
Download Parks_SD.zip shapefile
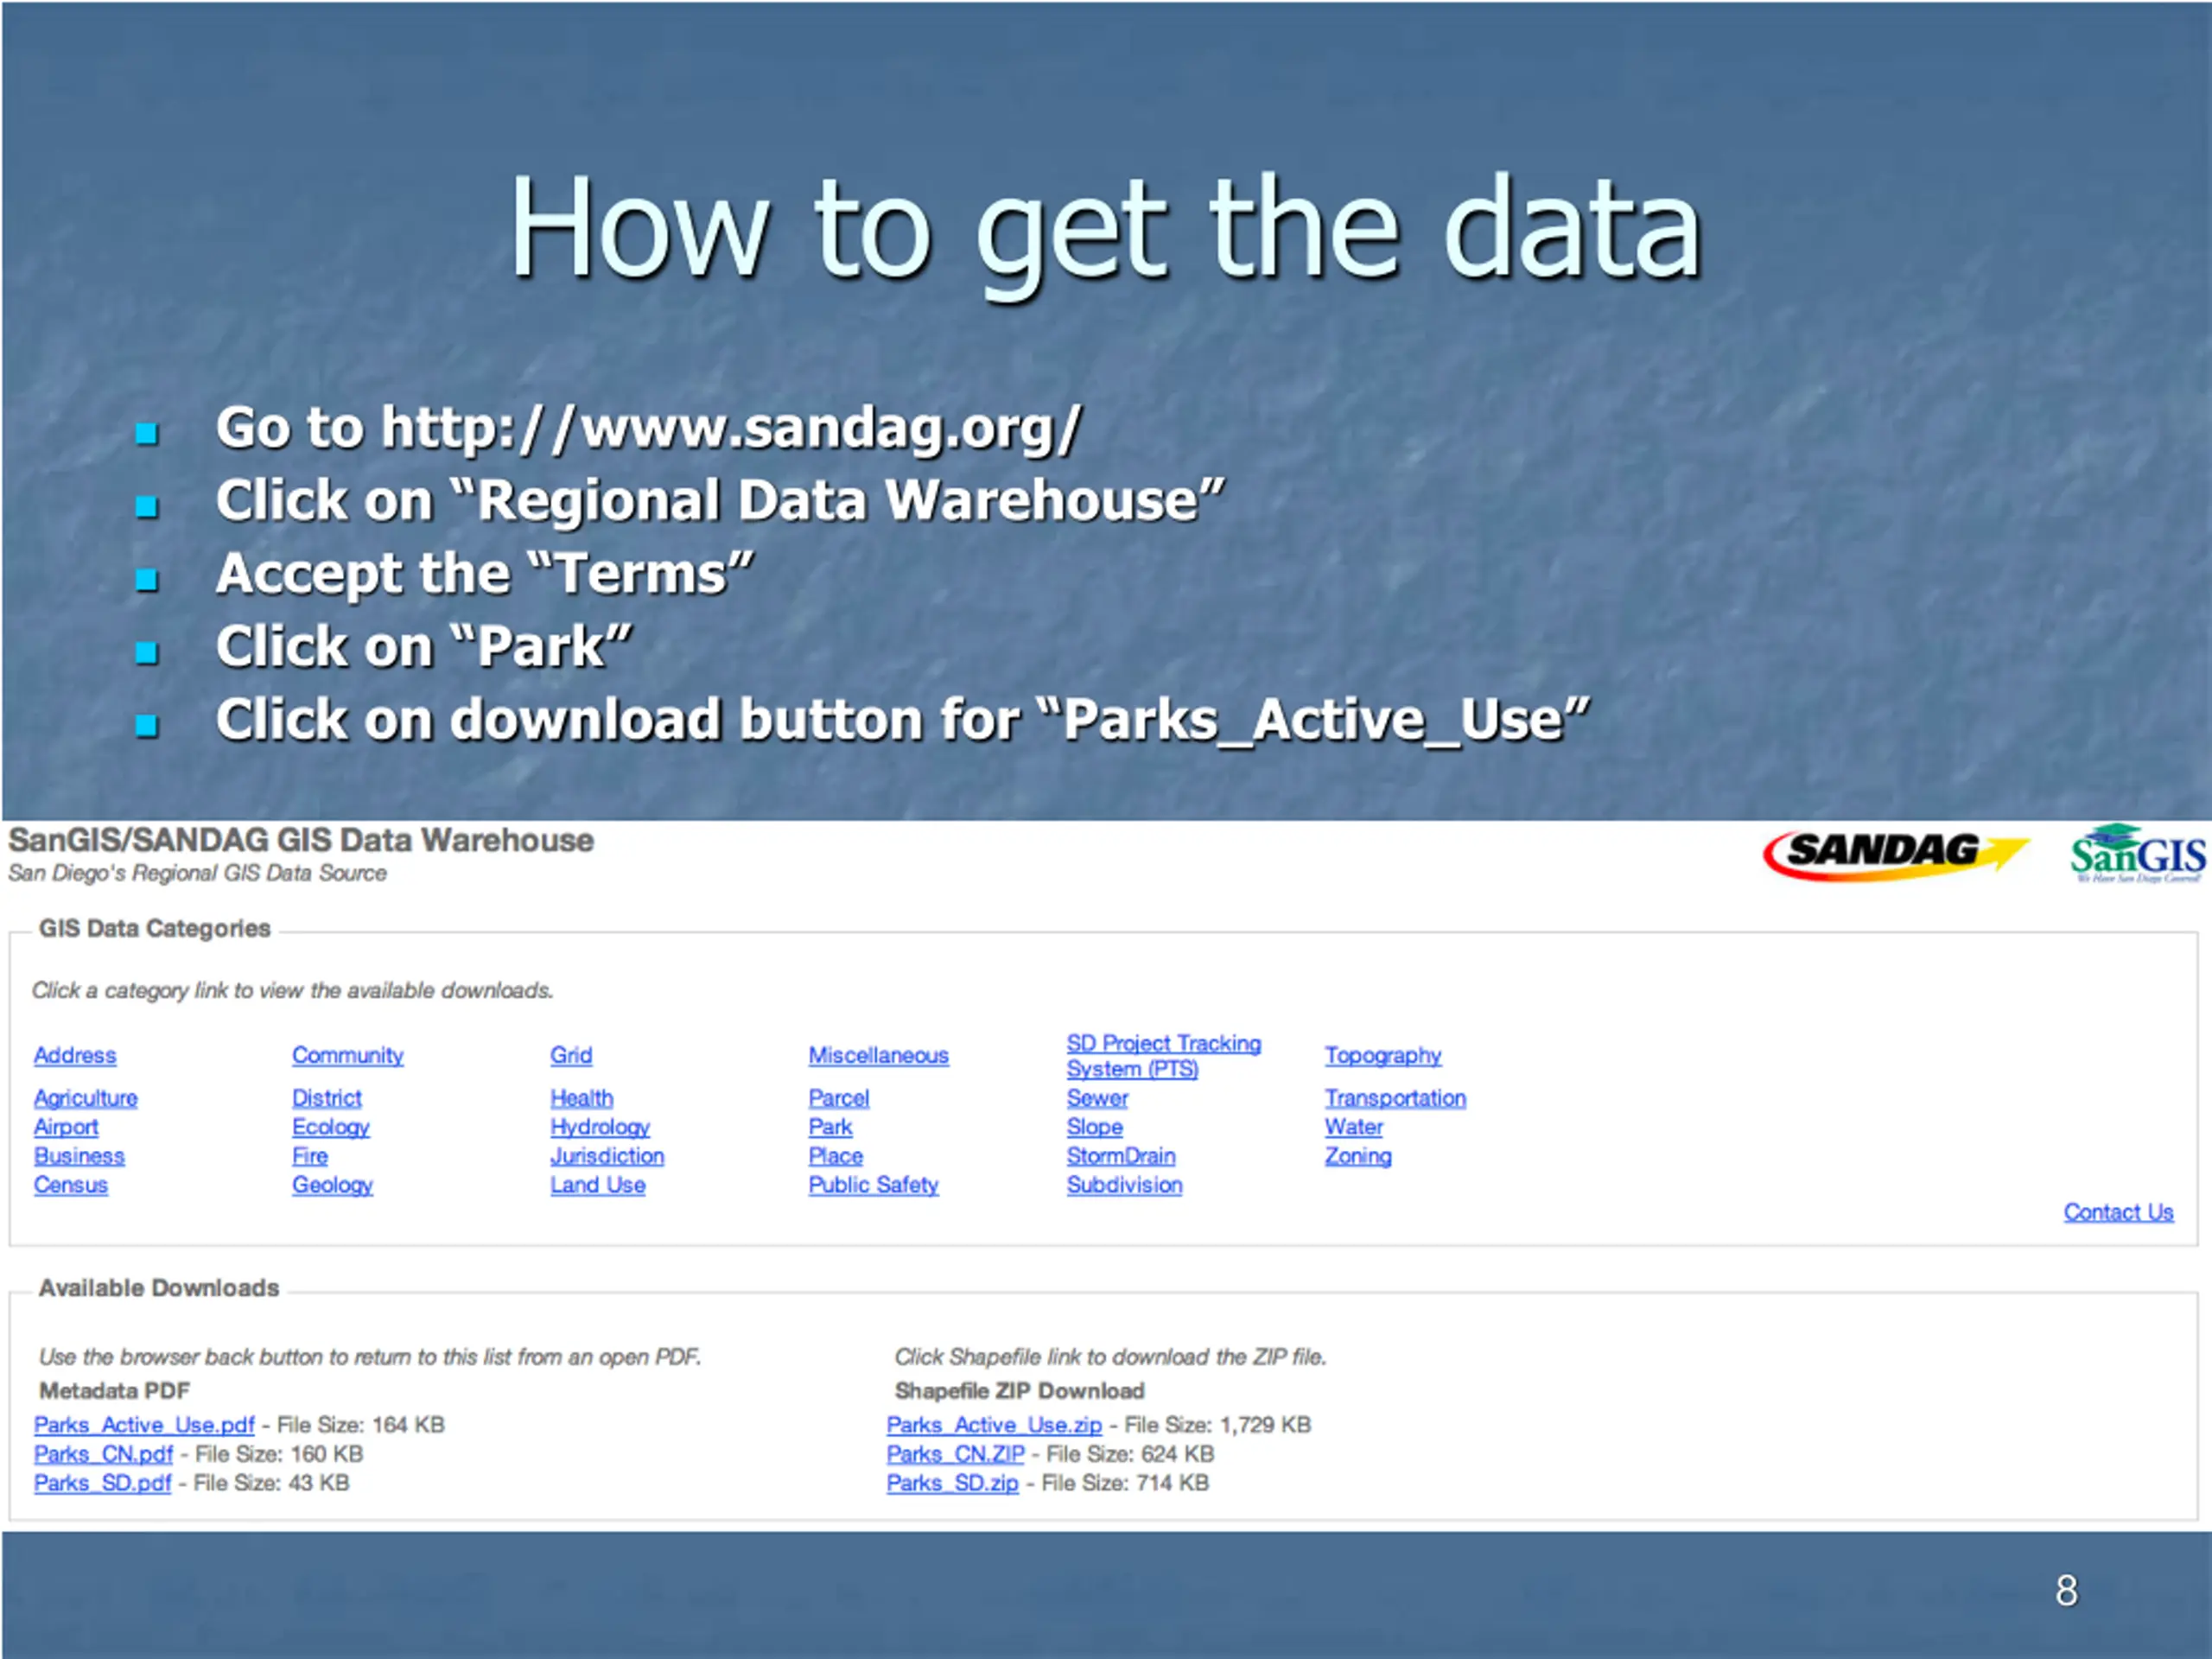click(953, 1483)
